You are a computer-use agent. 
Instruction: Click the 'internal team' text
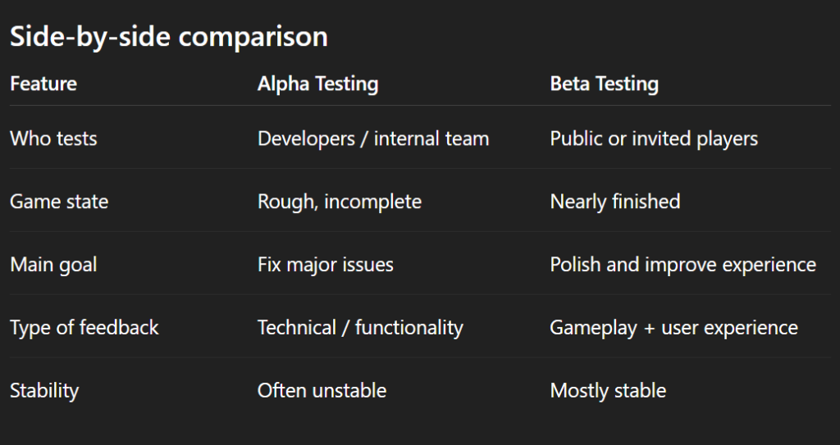pos(431,138)
